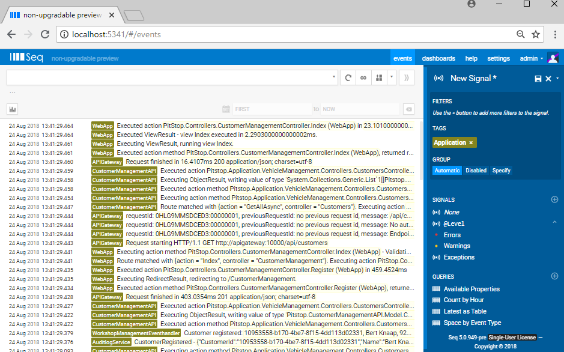Screen dimensions: 564x352
Task: Open event 'Executed ViewResult - view Index executed'
Action: 217,135
